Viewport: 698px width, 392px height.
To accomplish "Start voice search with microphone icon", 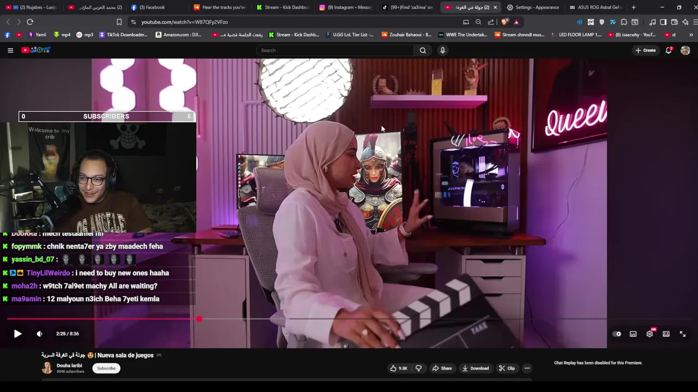I will point(442,50).
